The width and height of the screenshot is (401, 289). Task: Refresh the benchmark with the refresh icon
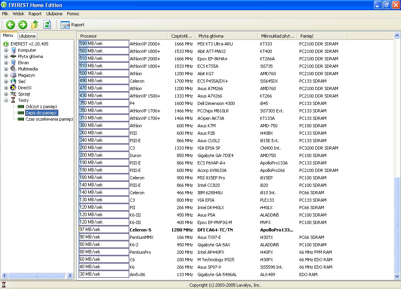click(x=47, y=25)
